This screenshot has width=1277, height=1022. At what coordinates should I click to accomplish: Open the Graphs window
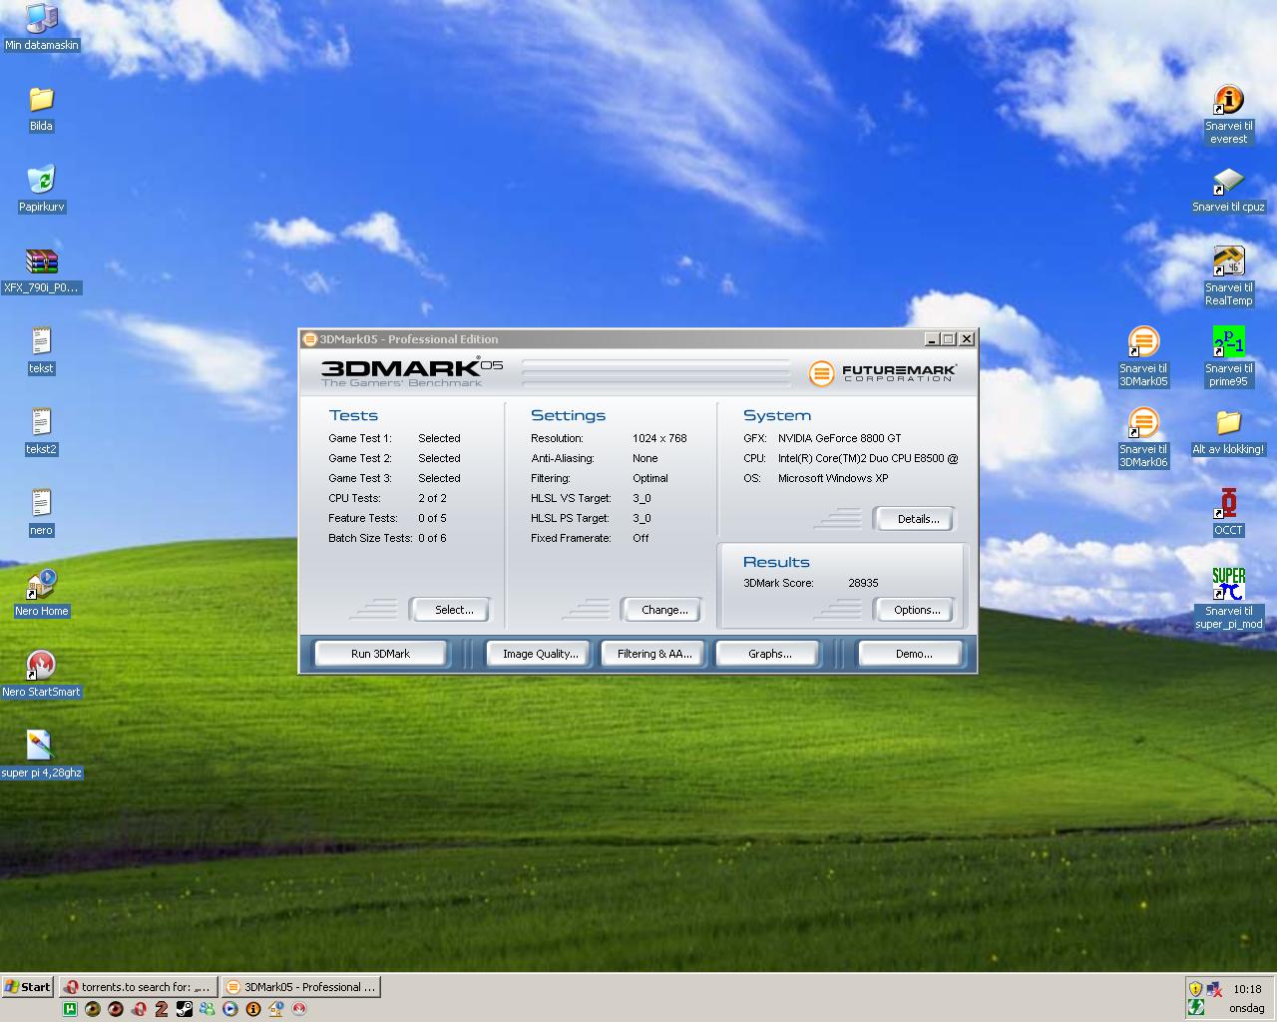coord(769,654)
